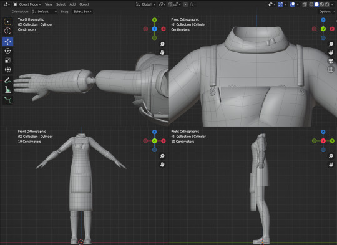
Task: Click pan hand in Right Orthographic viewport
Action: (331, 165)
